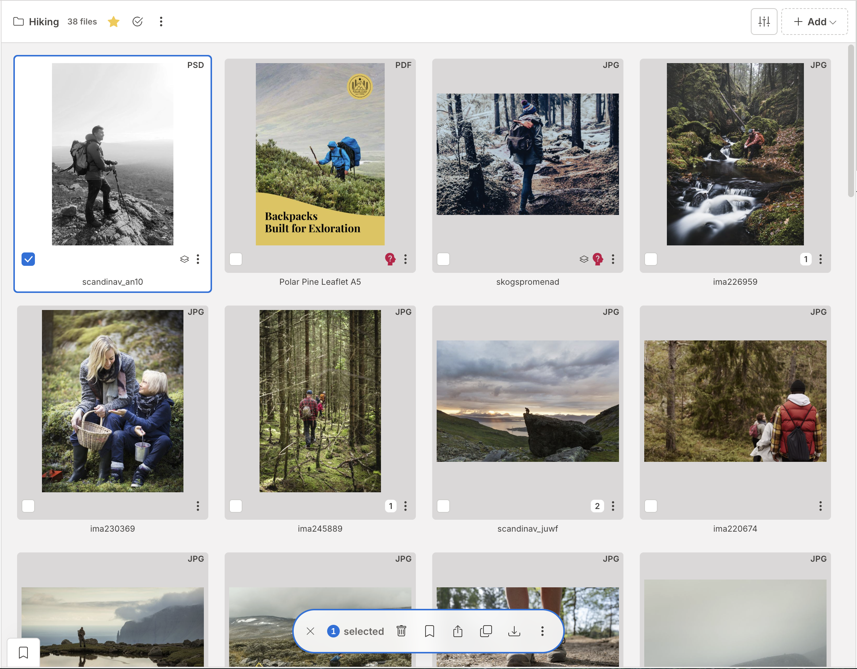Open Polar Pine Leaflet A5 options menu

tap(405, 259)
